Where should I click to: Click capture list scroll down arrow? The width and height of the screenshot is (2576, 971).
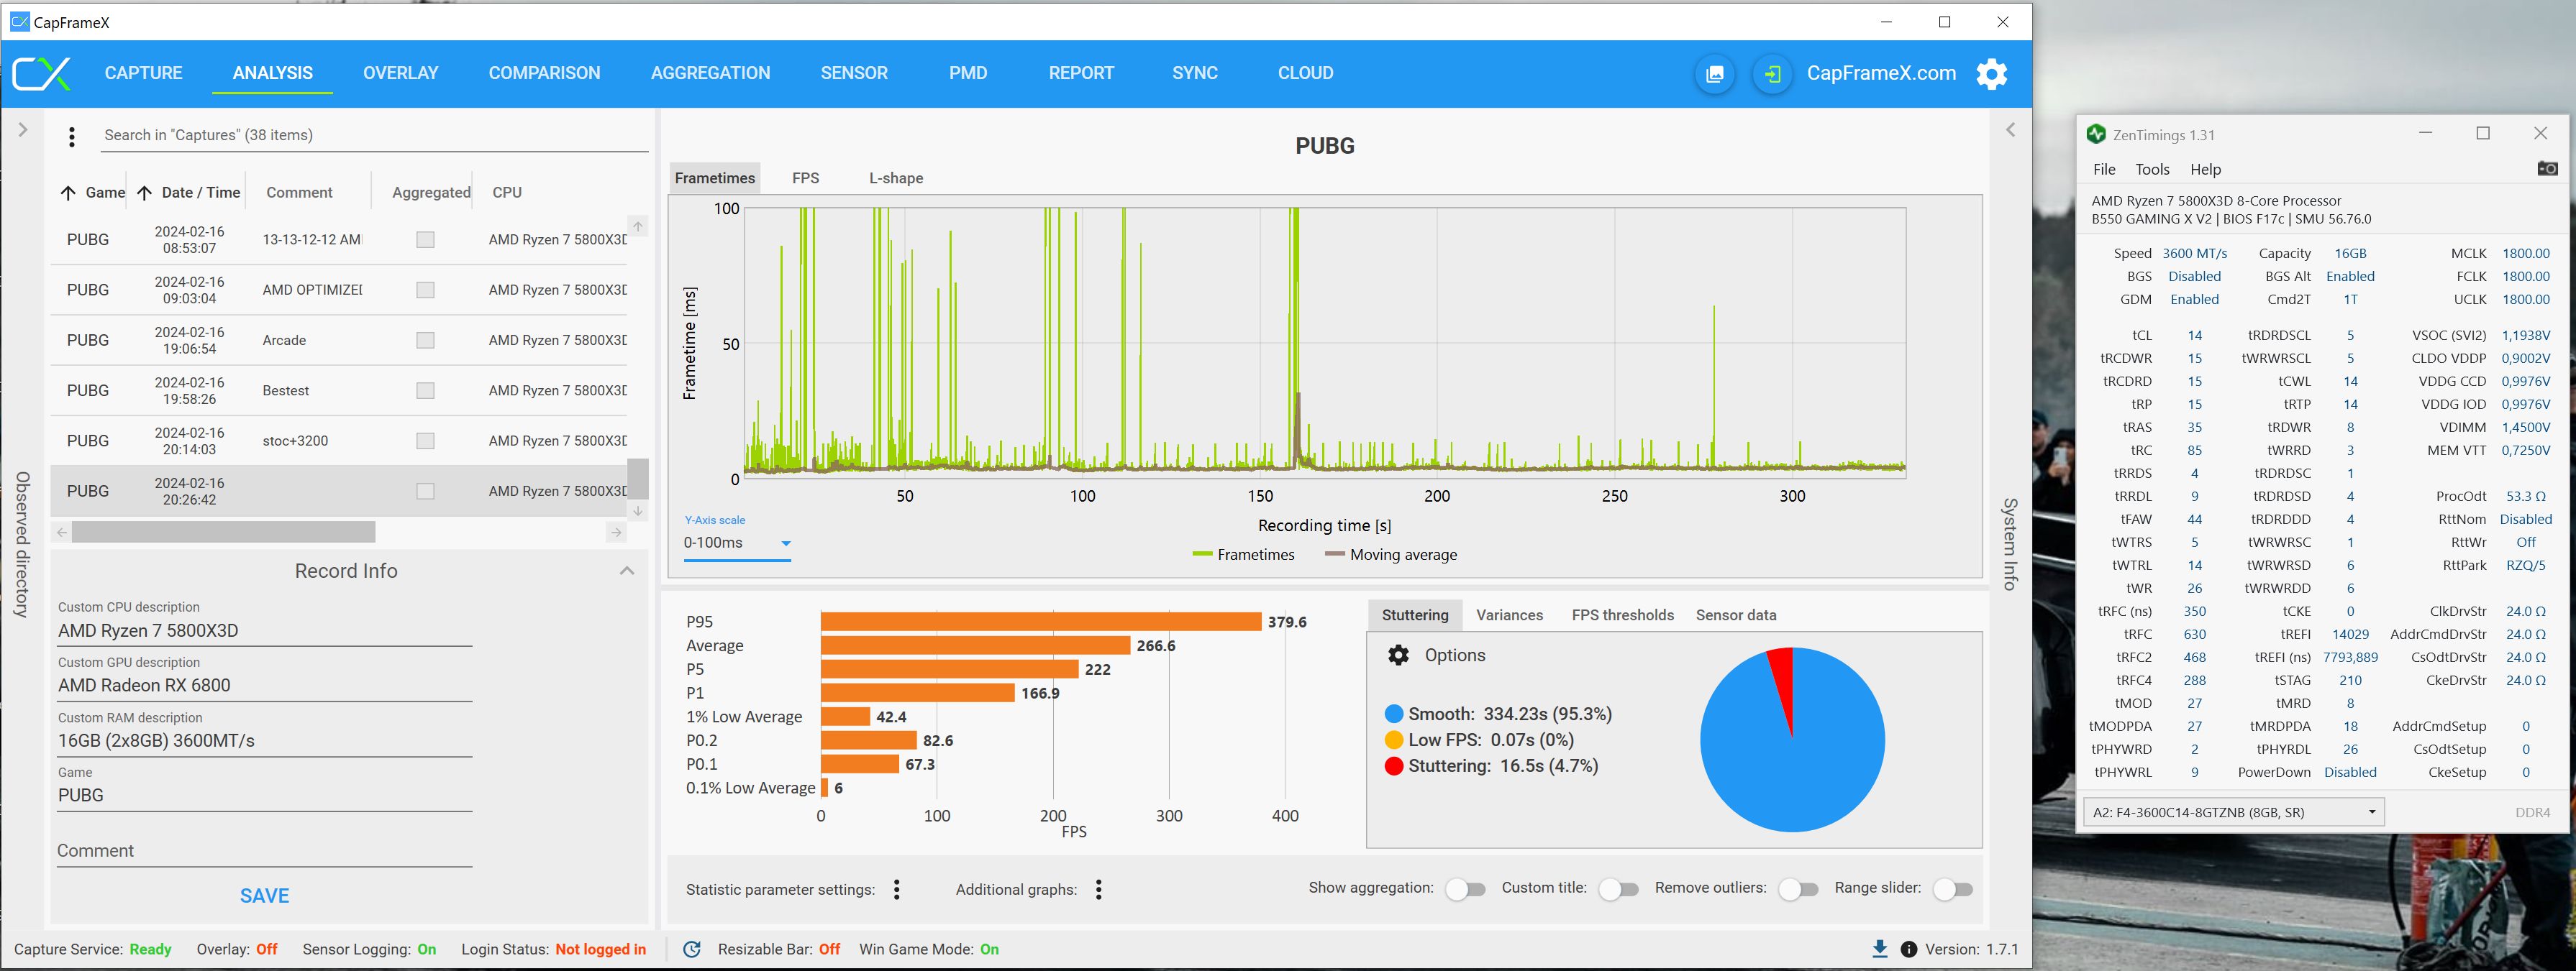(x=638, y=510)
